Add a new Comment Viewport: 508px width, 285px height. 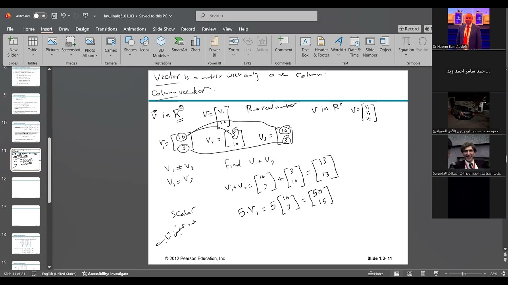point(283,45)
